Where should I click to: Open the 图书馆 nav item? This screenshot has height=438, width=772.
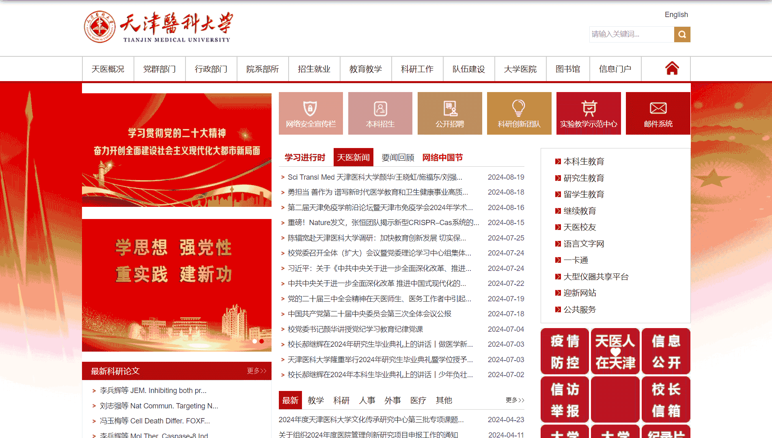568,69
